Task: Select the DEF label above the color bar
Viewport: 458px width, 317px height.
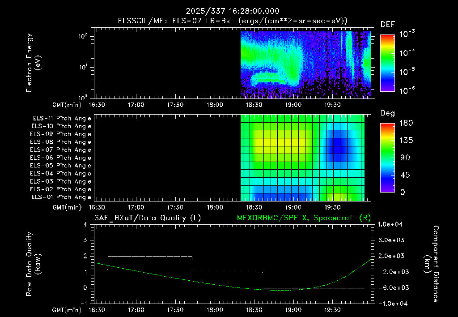Action: coord(387,25)
